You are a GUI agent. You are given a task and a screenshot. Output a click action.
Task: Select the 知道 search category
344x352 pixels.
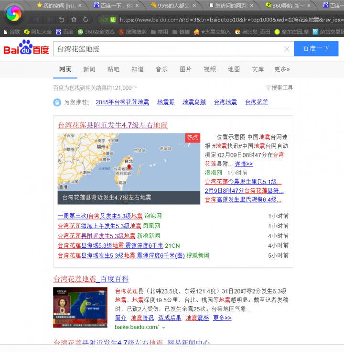pyautogui.click(x=138, y=69)
